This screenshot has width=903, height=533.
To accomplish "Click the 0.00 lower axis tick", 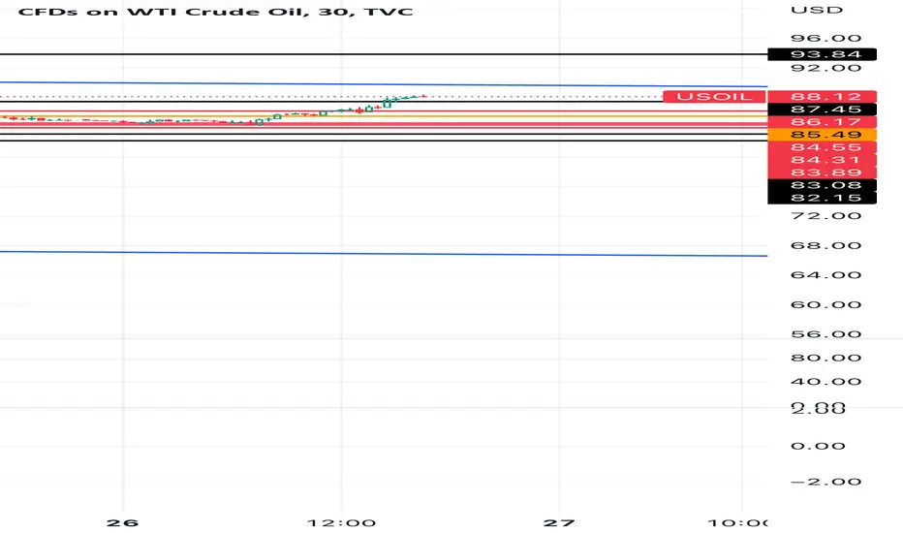I will pos(818,447).
